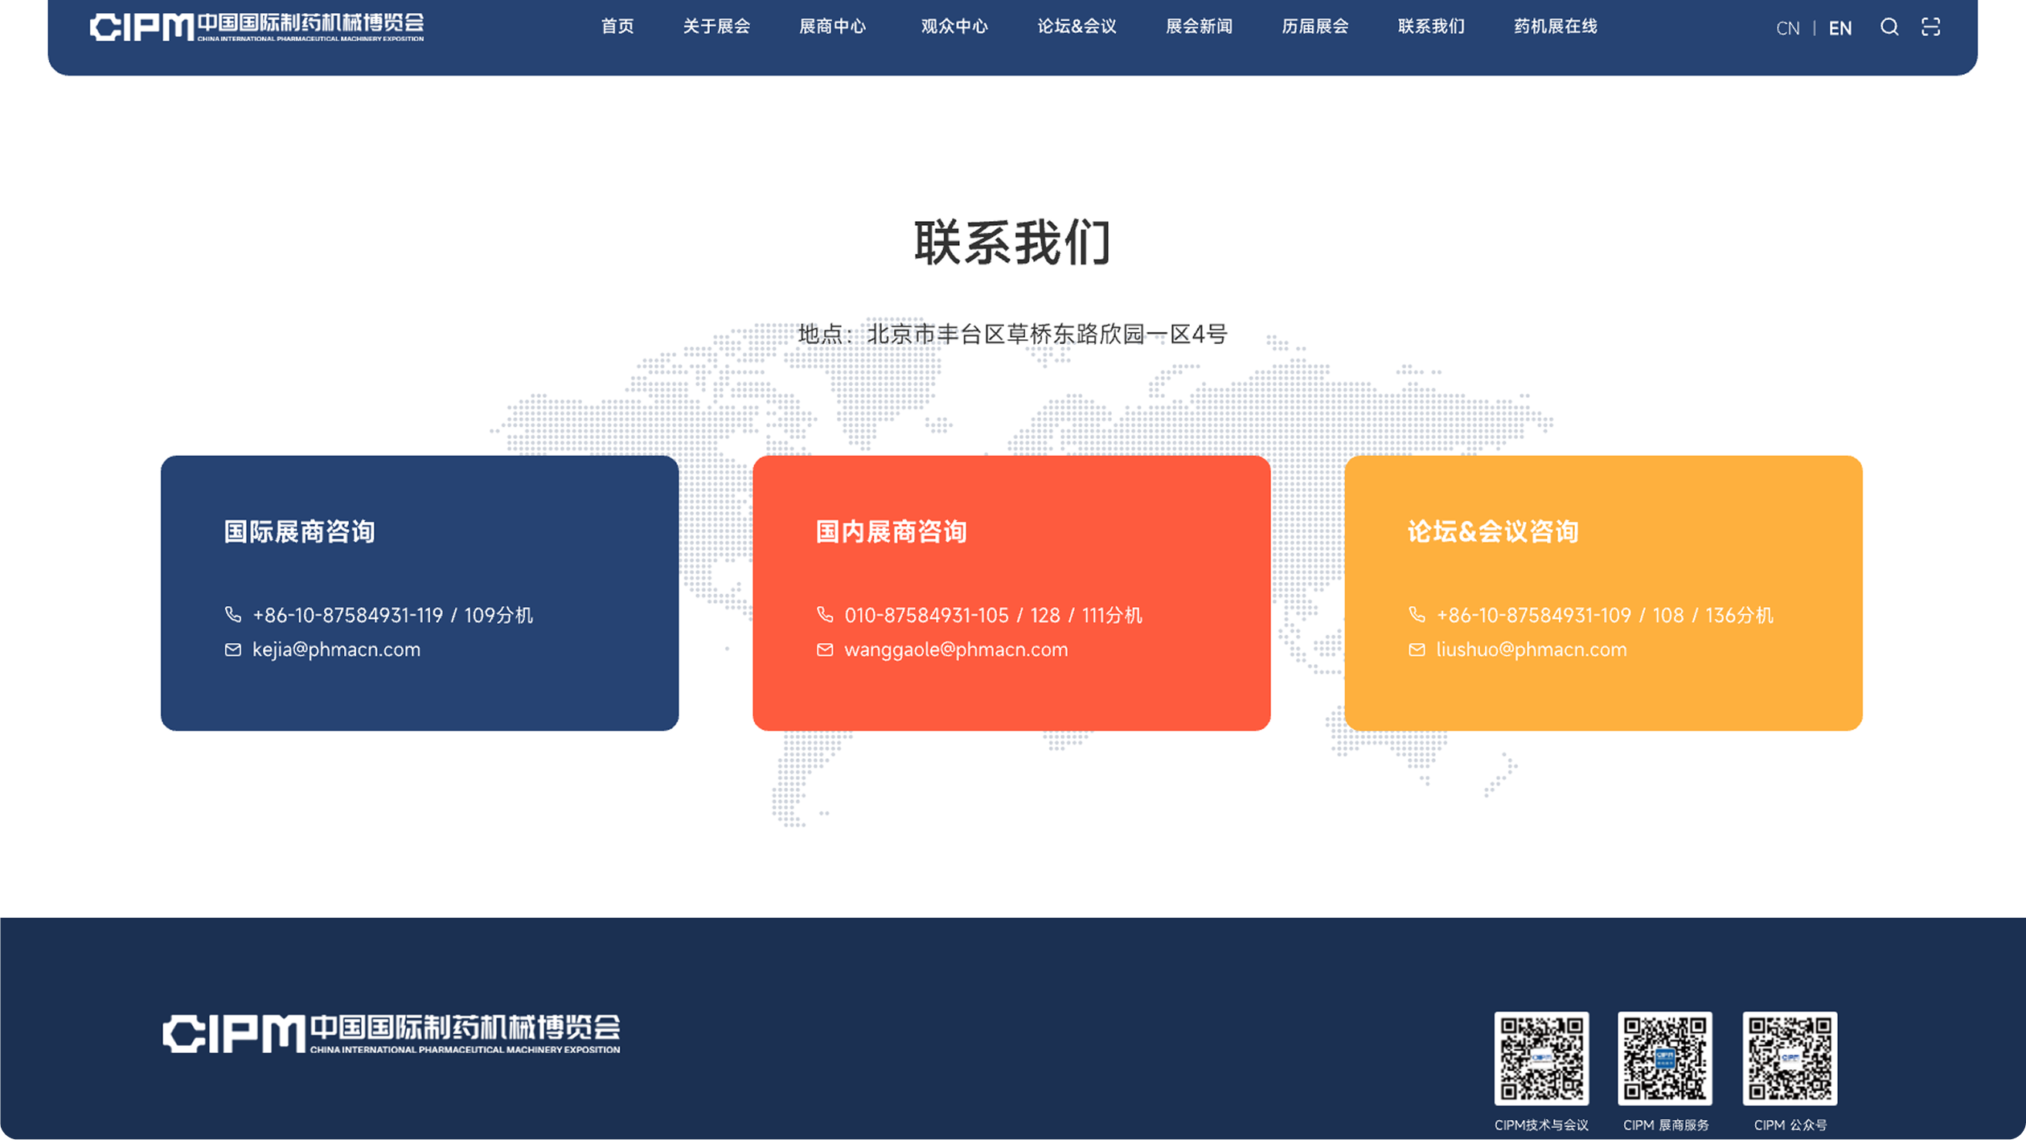
Task: Open the site search
Action: click(1889, 27)
